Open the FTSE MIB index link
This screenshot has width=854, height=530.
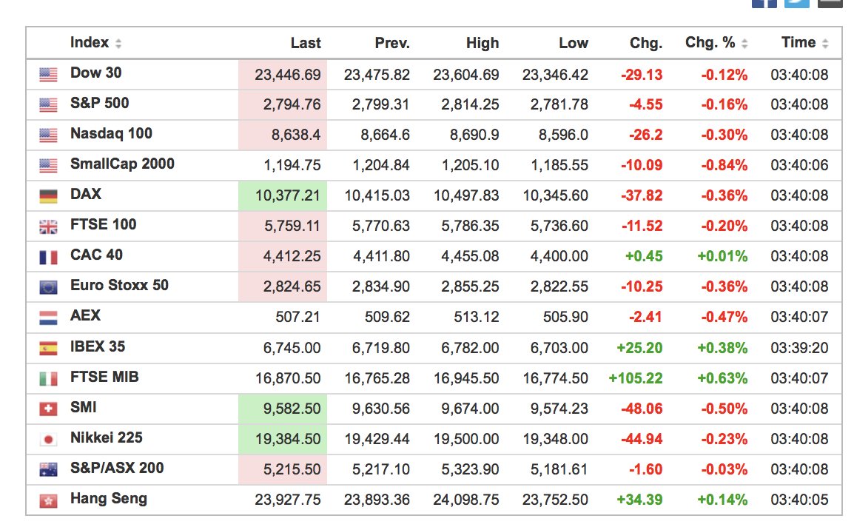click(104, 377)
